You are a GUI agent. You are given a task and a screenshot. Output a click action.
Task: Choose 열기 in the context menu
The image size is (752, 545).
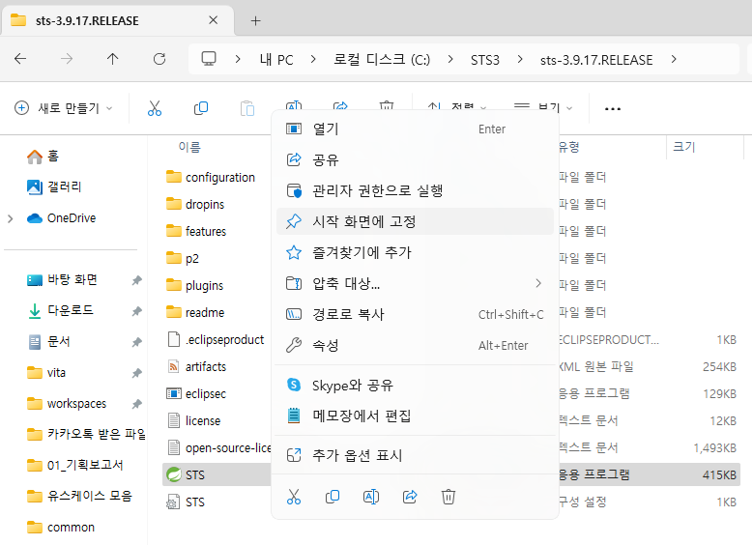tap(415, 129)
